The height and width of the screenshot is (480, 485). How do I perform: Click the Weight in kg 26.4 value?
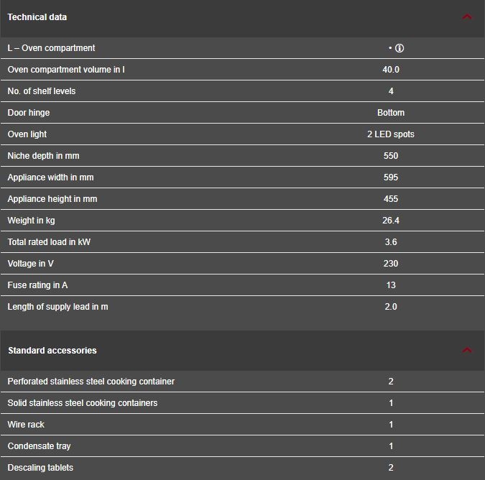[x=391, y=221]
